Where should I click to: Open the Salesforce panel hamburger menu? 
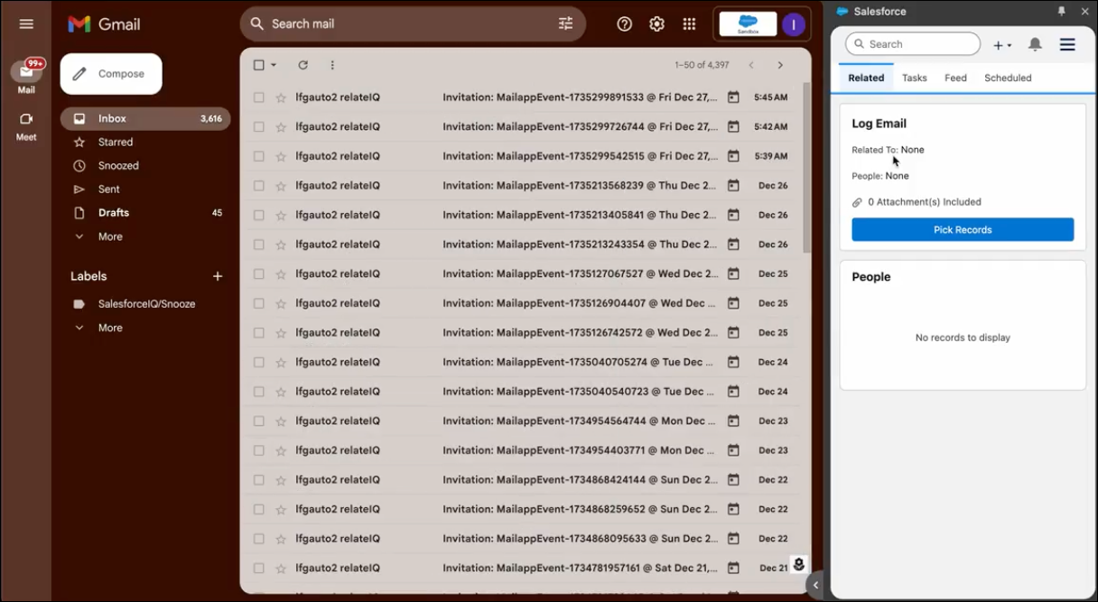tap(1067, 44)
